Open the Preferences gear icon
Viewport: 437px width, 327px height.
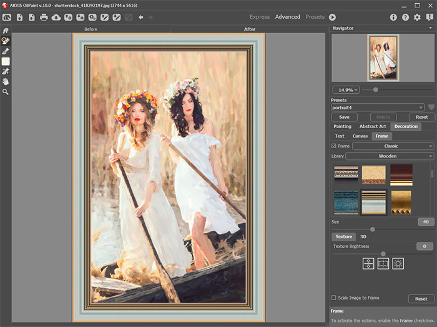point(417,17)
